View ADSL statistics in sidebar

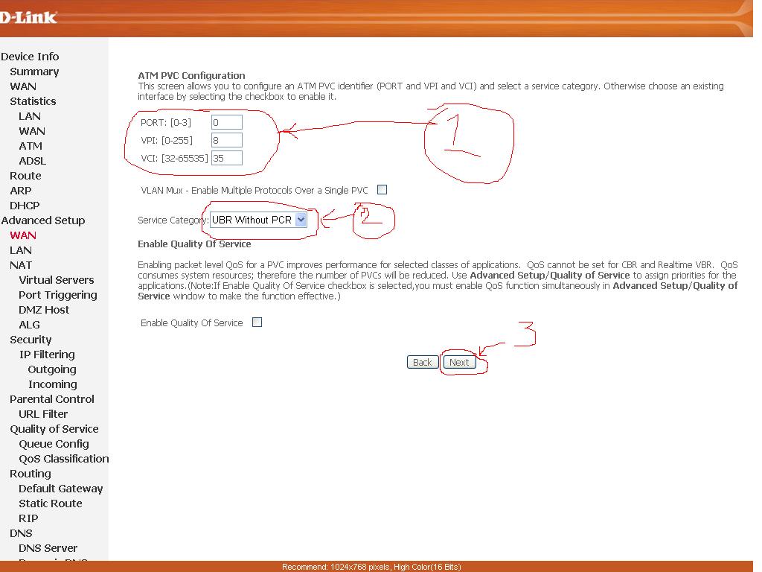coord(32,161)
